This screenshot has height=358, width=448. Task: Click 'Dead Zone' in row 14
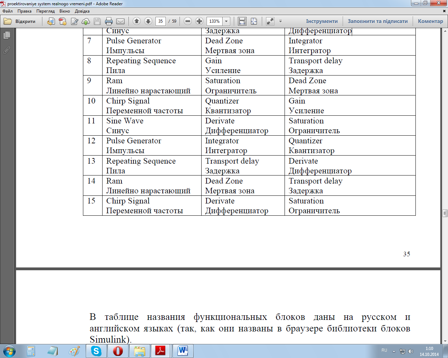[224, 181]
